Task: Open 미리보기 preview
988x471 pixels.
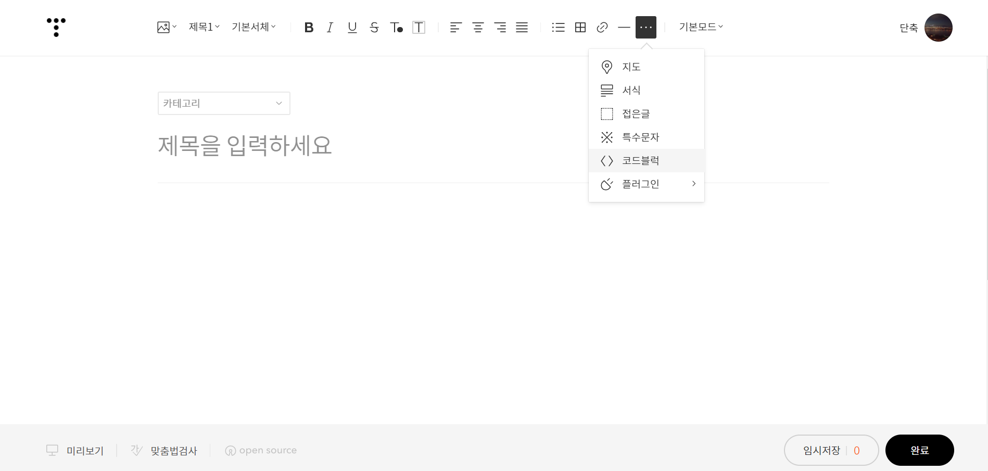Action: 75,450
